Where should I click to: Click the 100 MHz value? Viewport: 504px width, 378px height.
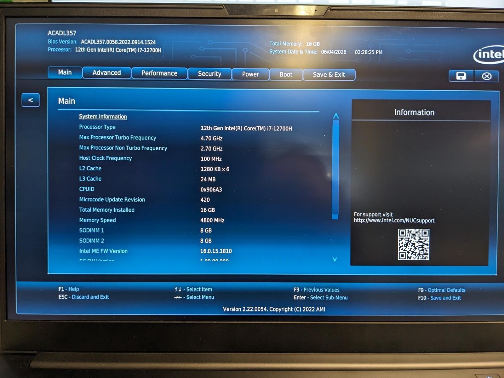[211, 159]
